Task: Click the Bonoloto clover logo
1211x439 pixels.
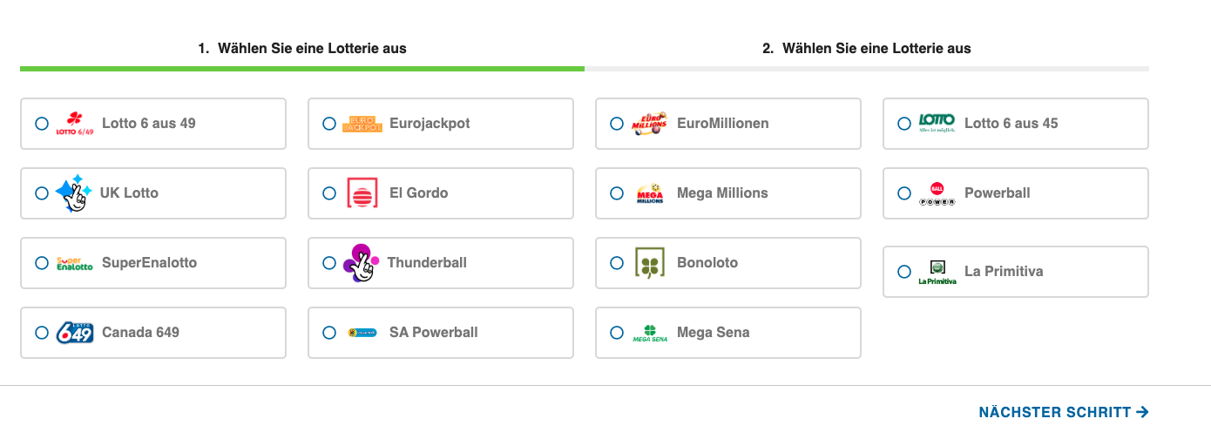Action: [x=649, y=263]
